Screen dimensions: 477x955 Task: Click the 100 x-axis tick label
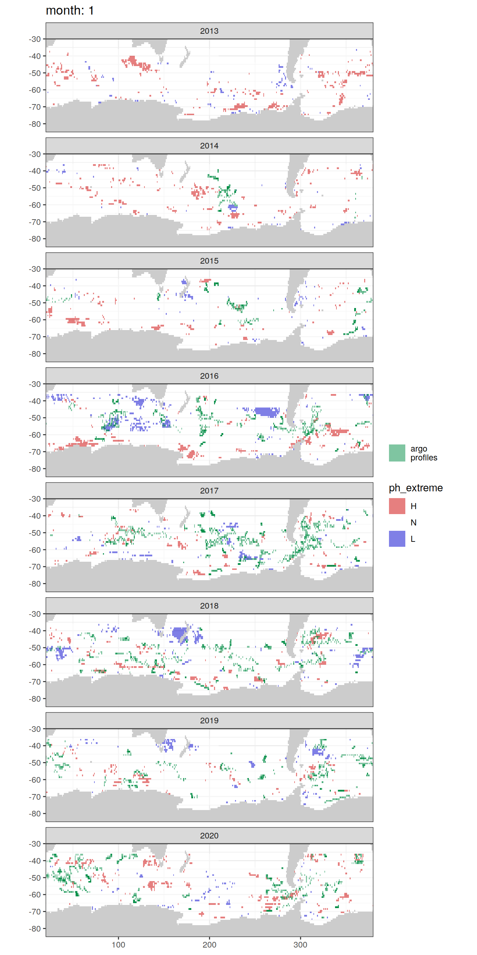point(118,944)
